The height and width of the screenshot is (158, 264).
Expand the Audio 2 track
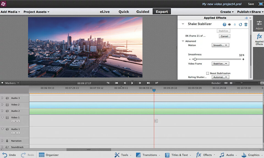click(x=2, y=111)
